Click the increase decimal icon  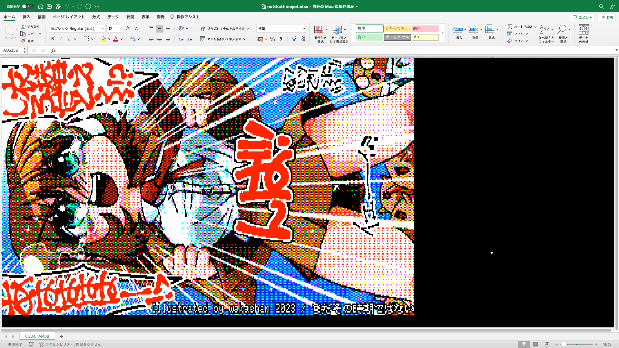point(294,39)
